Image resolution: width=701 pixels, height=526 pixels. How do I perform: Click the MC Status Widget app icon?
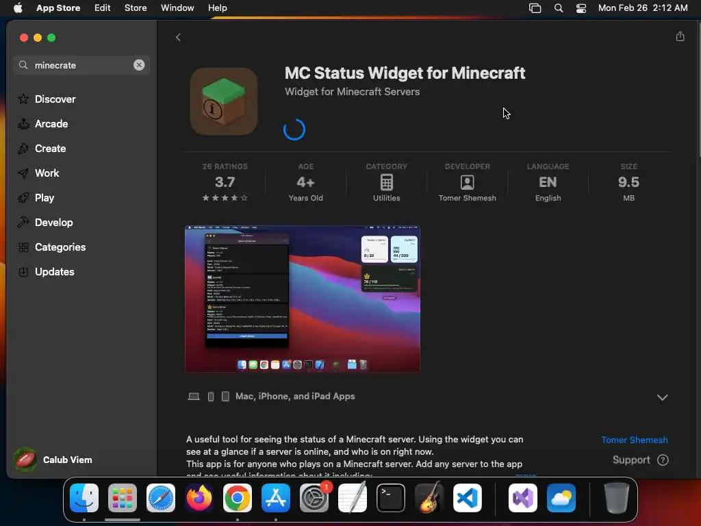pyautogui.click(x=224, y=101)
